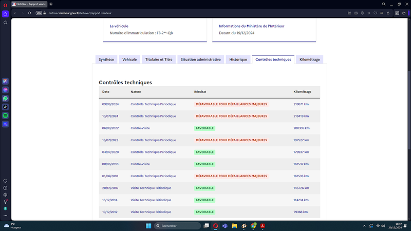Open the Situation administrative tab

201,60
